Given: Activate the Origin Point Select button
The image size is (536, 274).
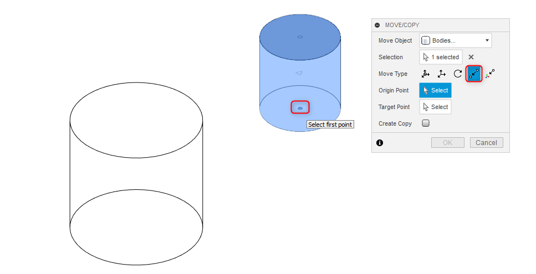Looking at the screenshot, I should tap(435, 90).
